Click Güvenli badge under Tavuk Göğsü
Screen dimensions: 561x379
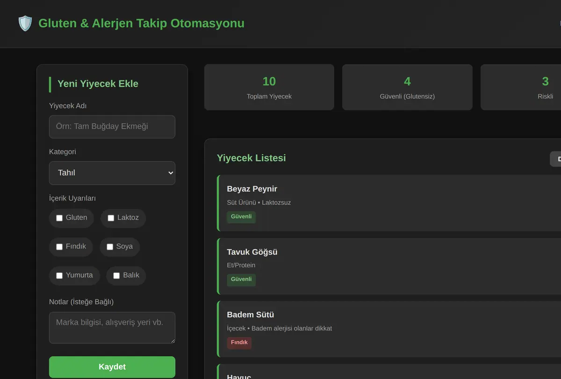[x=241, y=279]
